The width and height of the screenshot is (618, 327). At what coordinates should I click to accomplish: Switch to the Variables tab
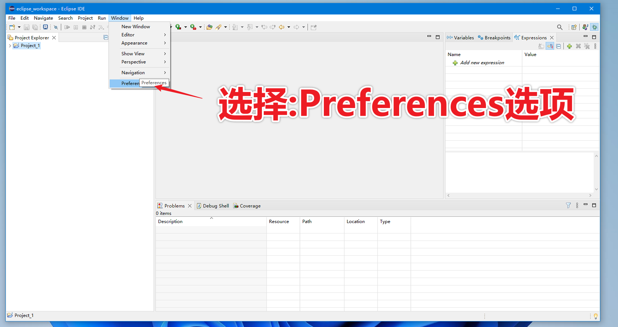(460, 37)
